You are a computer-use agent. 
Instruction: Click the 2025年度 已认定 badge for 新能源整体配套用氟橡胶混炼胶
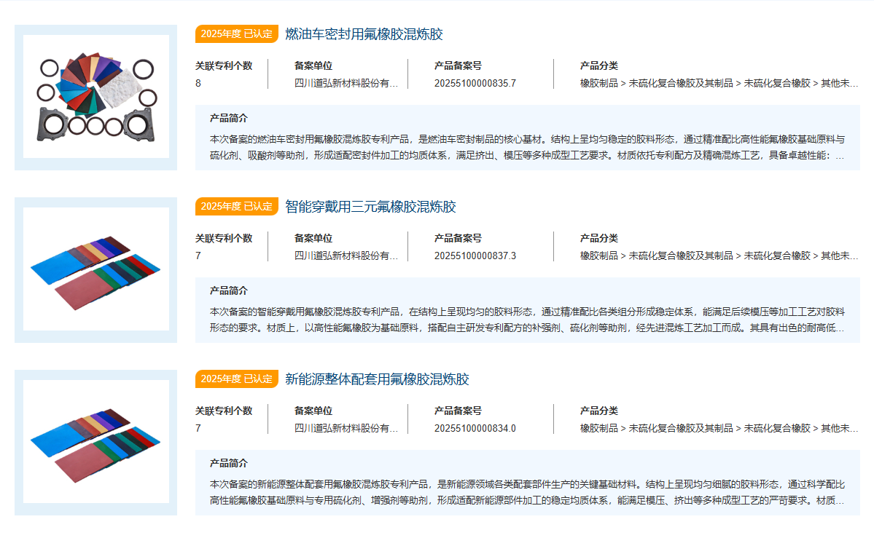(x=236, y=379)
